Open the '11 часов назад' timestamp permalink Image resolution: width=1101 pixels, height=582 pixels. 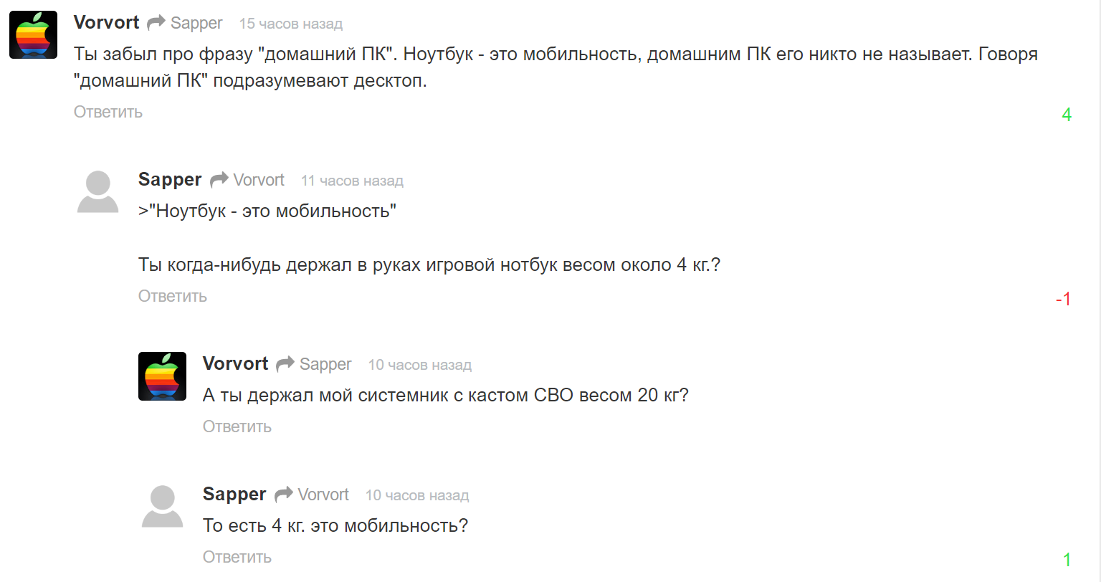[352, 181]
